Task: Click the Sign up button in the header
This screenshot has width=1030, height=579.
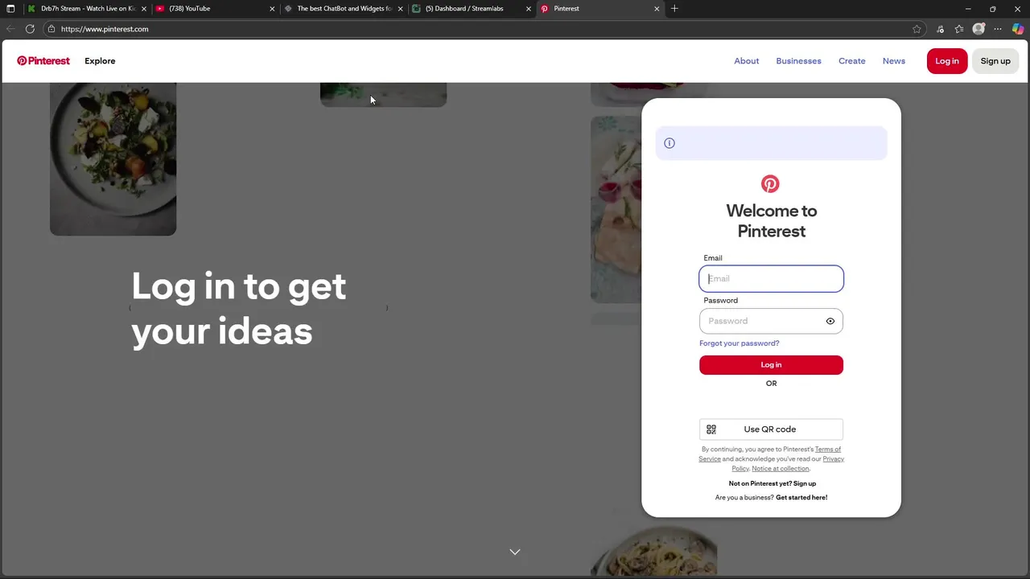Action: tap(995, 61)
